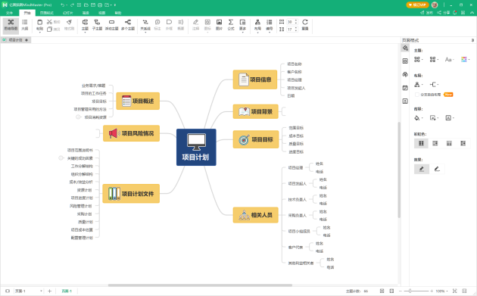Viewport: 477px width, 296px height.
Task: Insert 多个主题 multiple topics
Action: coord(128,25)
